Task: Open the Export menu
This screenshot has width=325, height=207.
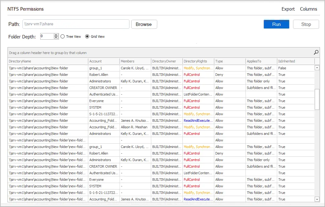Action: (x=288, y=9)
